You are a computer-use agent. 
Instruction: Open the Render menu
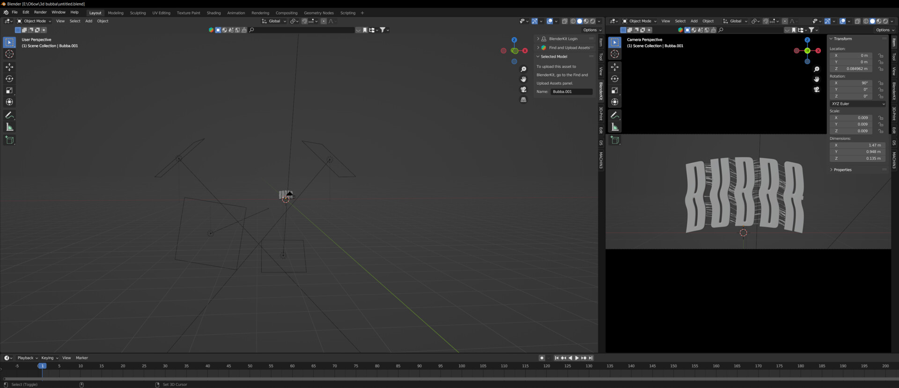(x=40, y=13)
